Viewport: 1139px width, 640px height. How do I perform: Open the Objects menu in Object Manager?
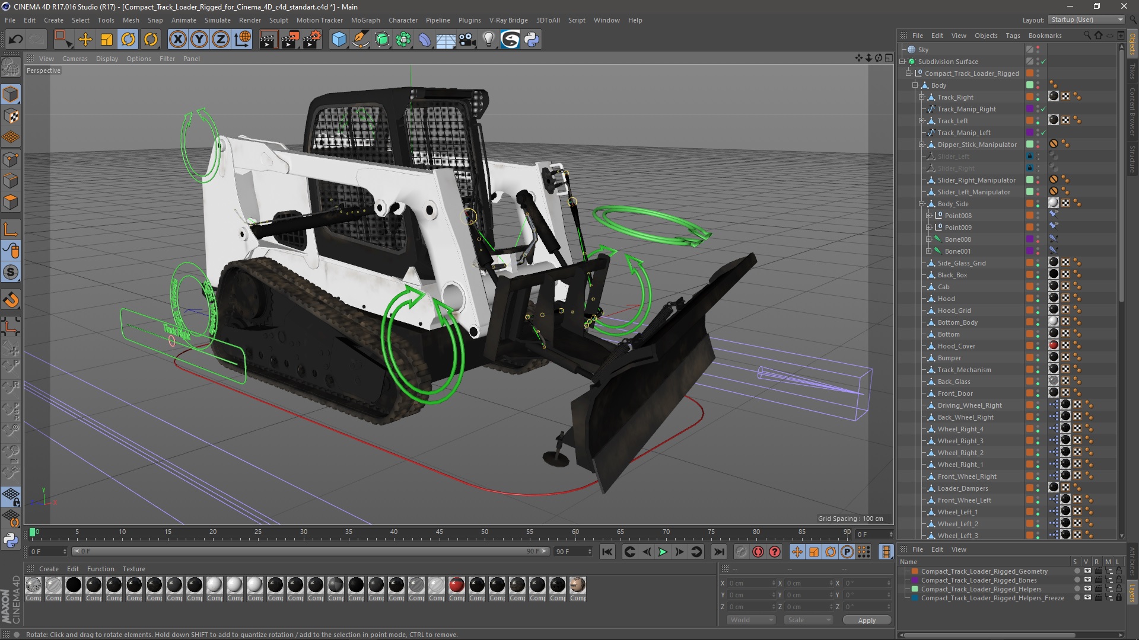point(986,36)
